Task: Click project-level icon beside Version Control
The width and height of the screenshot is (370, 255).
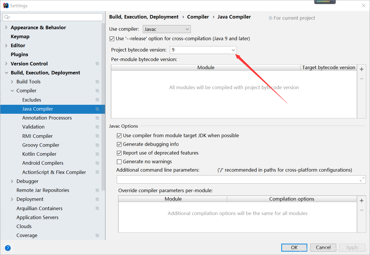Action: [97, 64]
